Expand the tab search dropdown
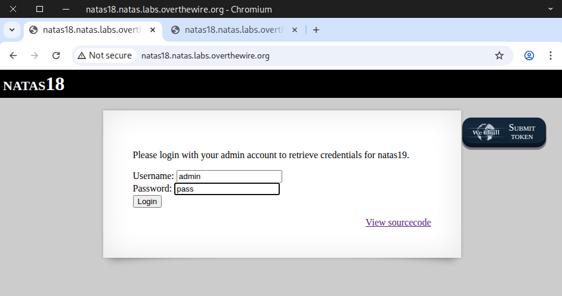The height and width of the screenshot is (296, 562). pos(11,30)
